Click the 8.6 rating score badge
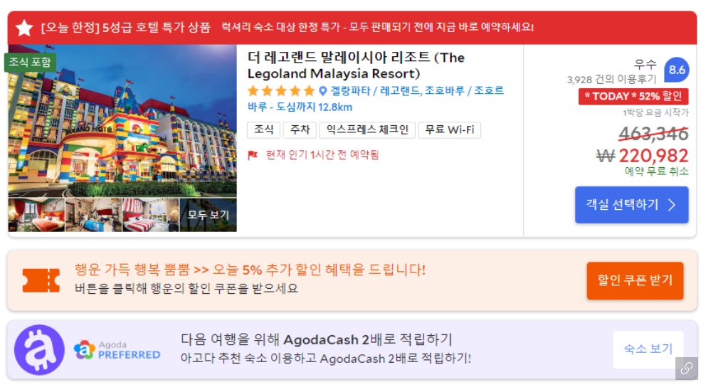The height and width of the screenshot is (387, 701). point(676,70)
